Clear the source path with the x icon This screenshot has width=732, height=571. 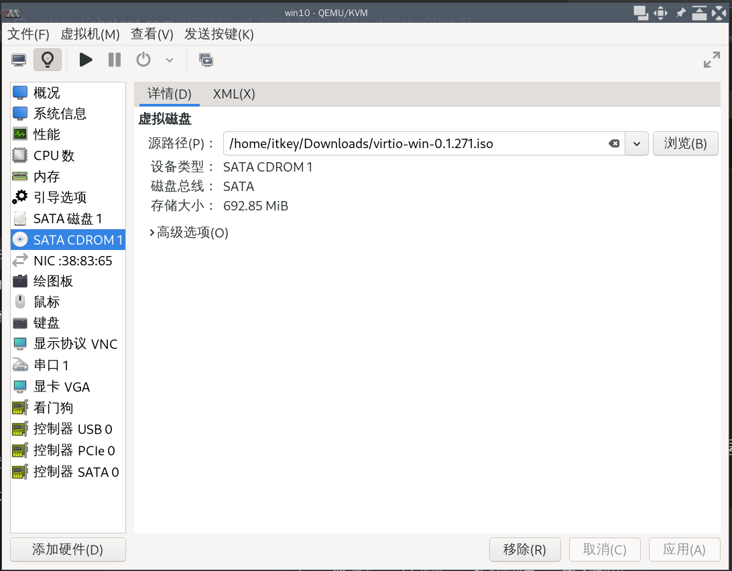(x=614, y=143)
